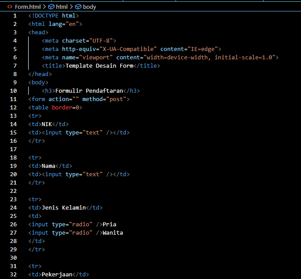This screenshot has height=279, width=301.
Task: Expand the chevron after Form.html
Action: (x=44, y=7)
